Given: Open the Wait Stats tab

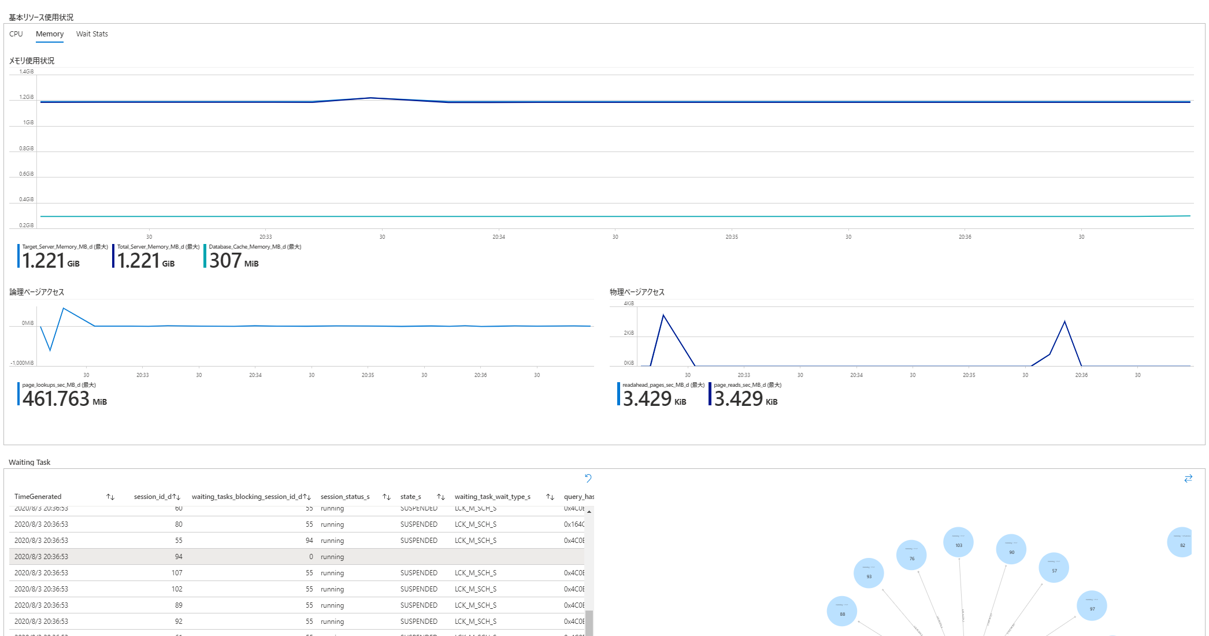Looking at the screenshot, I should pos(92,34).
